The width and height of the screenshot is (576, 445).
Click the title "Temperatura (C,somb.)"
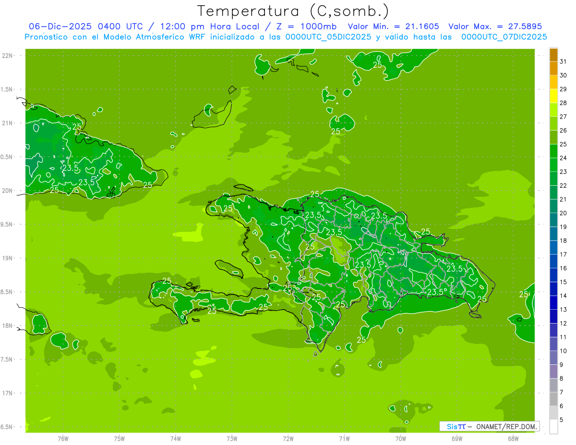pyautogui.click(x=293, y=11)
